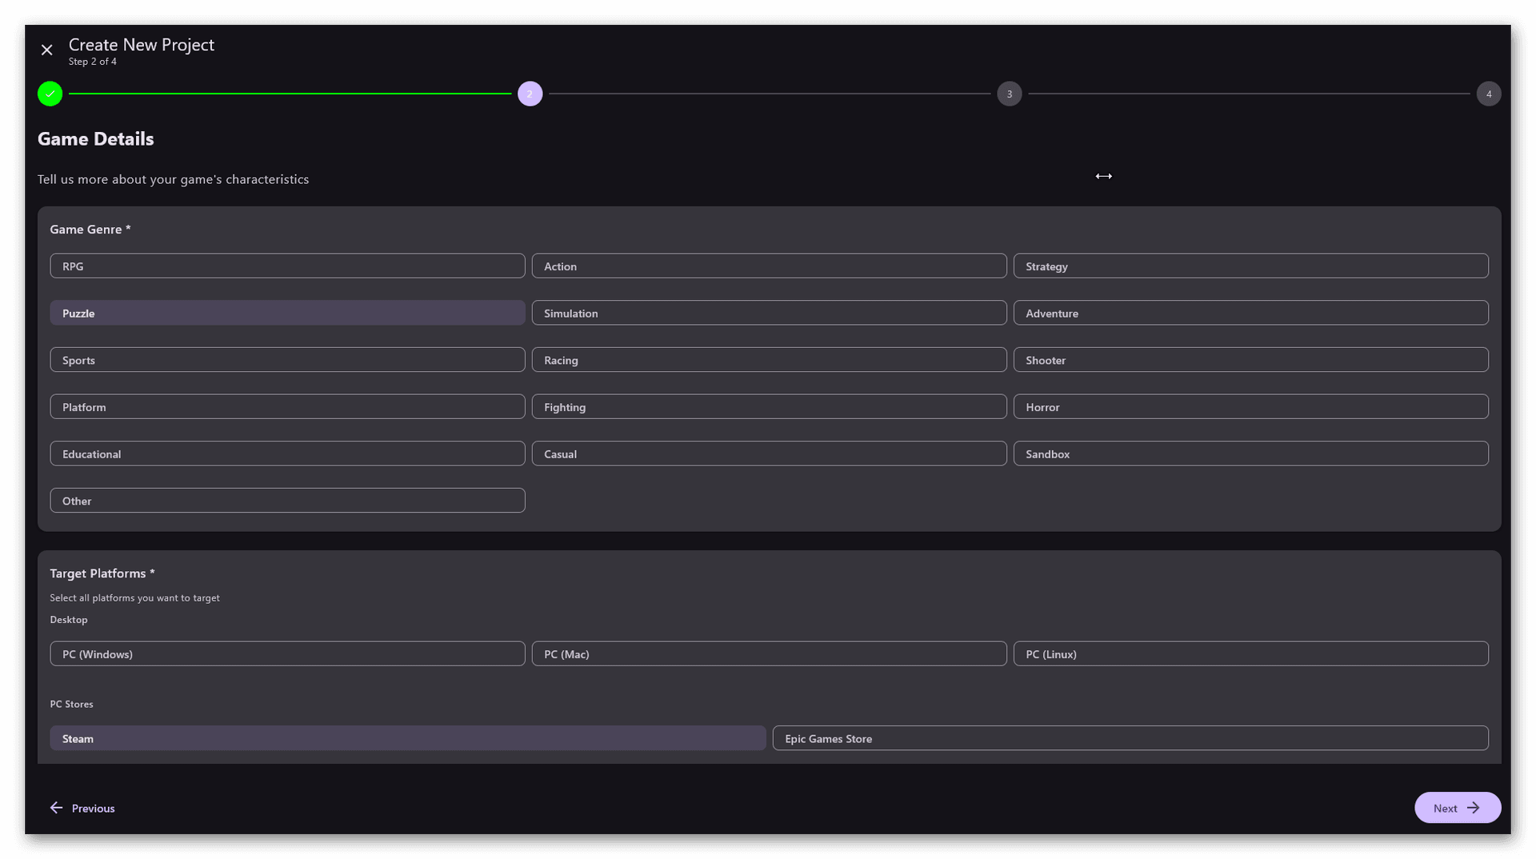This screenshot has width=1536, height=859.
Task: Click 'Tell us more about your game's characteristics'
Action: [173, 179]
